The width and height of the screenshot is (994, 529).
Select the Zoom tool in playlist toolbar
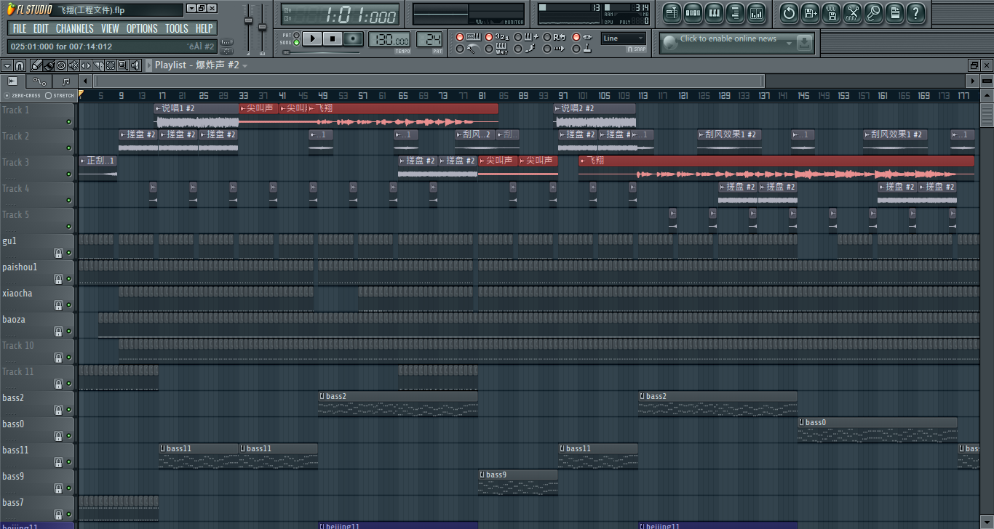click(123, 65)
